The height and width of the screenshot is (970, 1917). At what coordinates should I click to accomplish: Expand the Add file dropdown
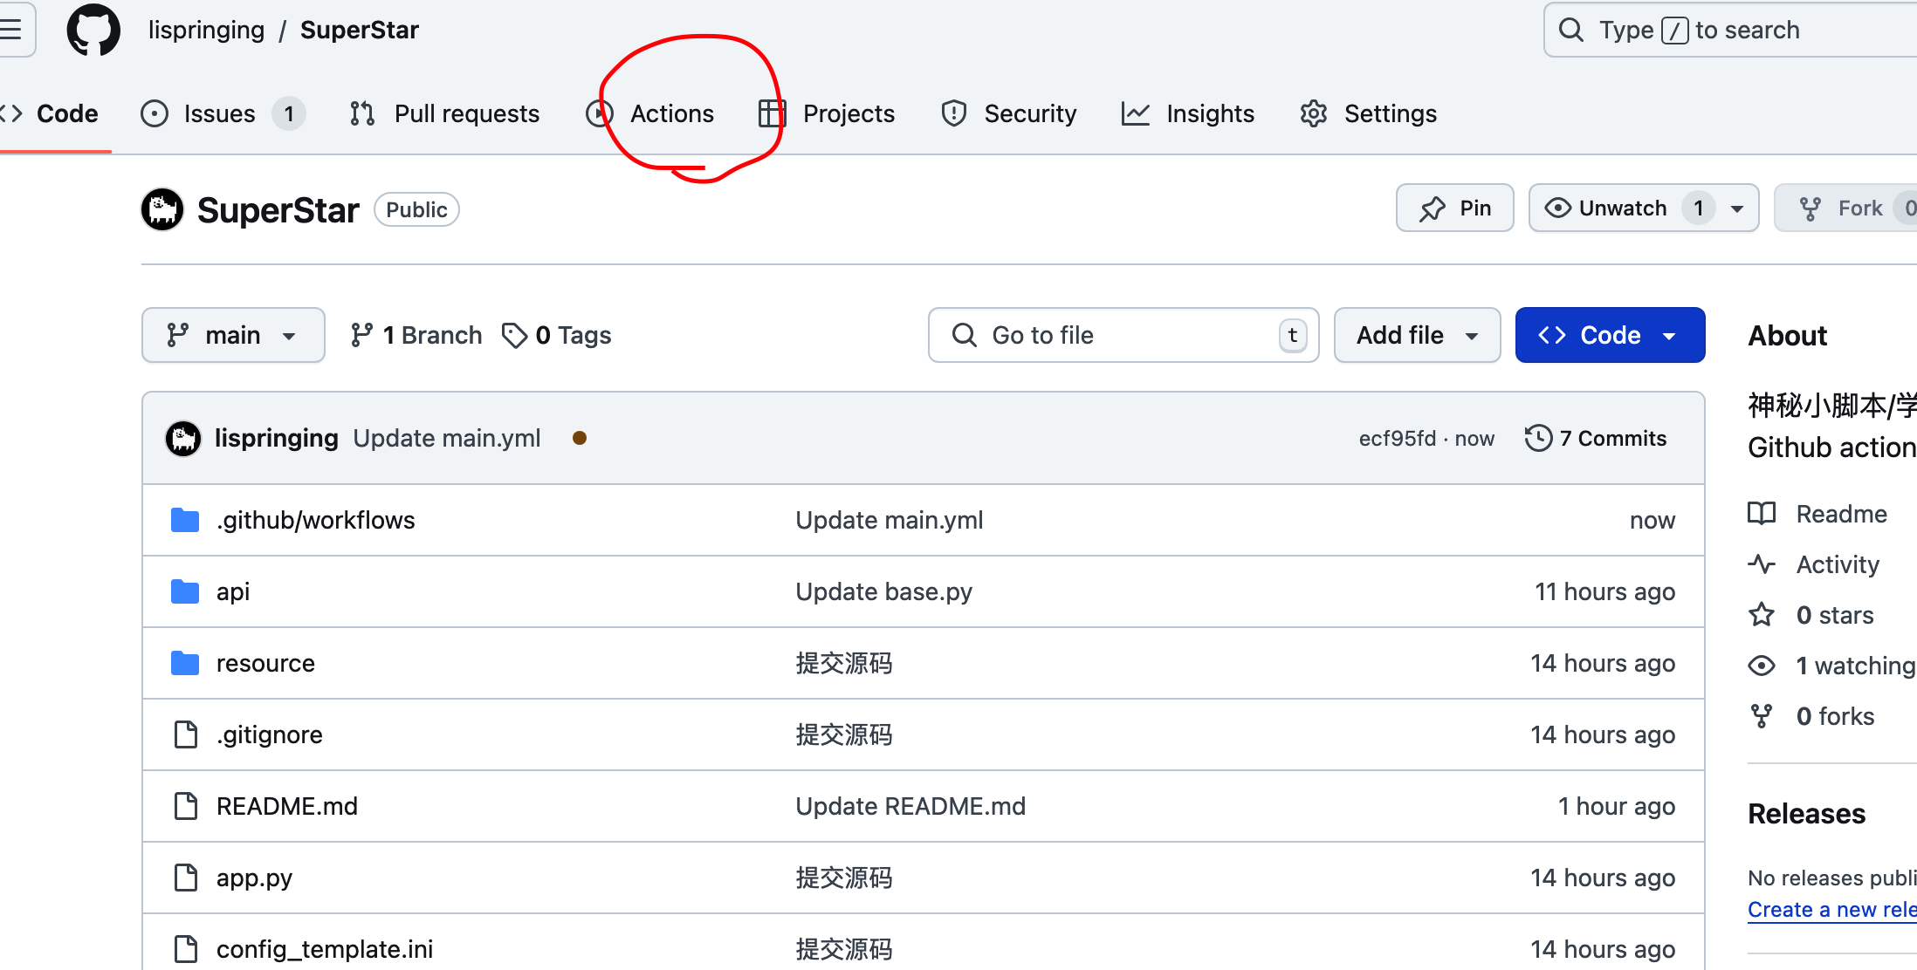point(1417,335)
